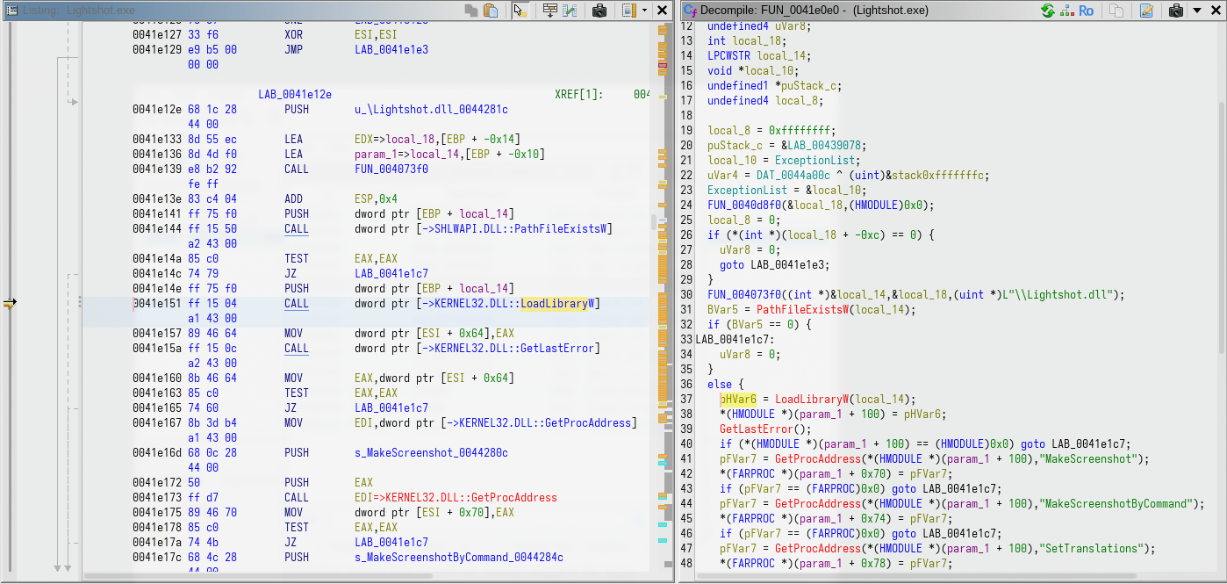Click the Decompile copy icon
Image resolution: width=1227 pixels, height=584 pixels.
1116,11
